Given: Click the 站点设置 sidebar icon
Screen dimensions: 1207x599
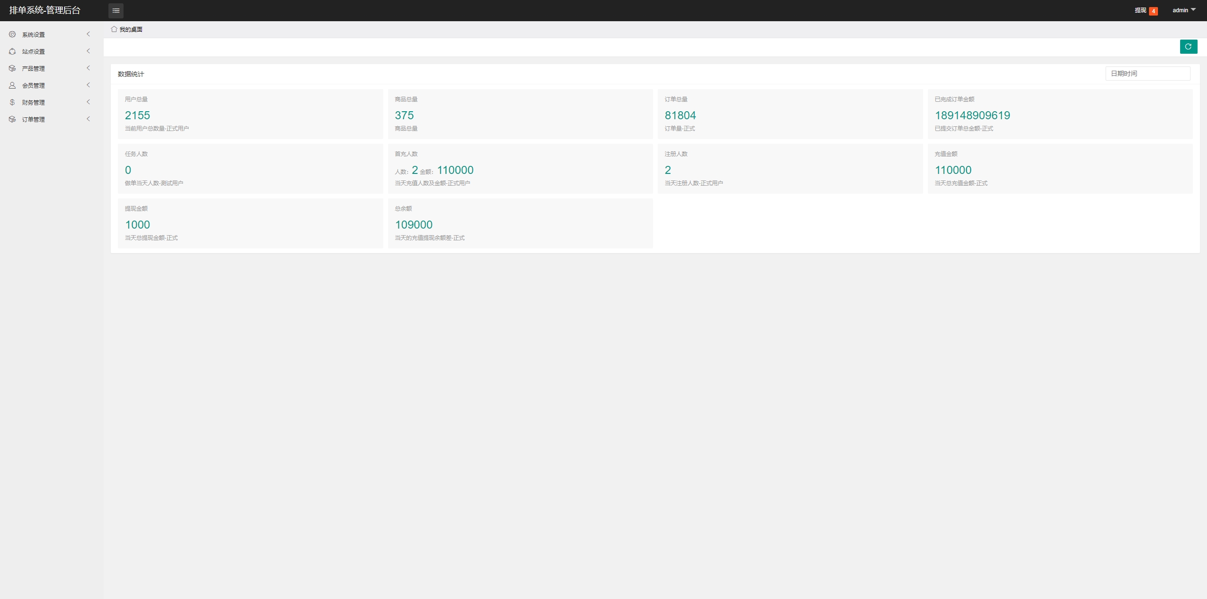Looking at the screenshot, I should pos(12,51).
